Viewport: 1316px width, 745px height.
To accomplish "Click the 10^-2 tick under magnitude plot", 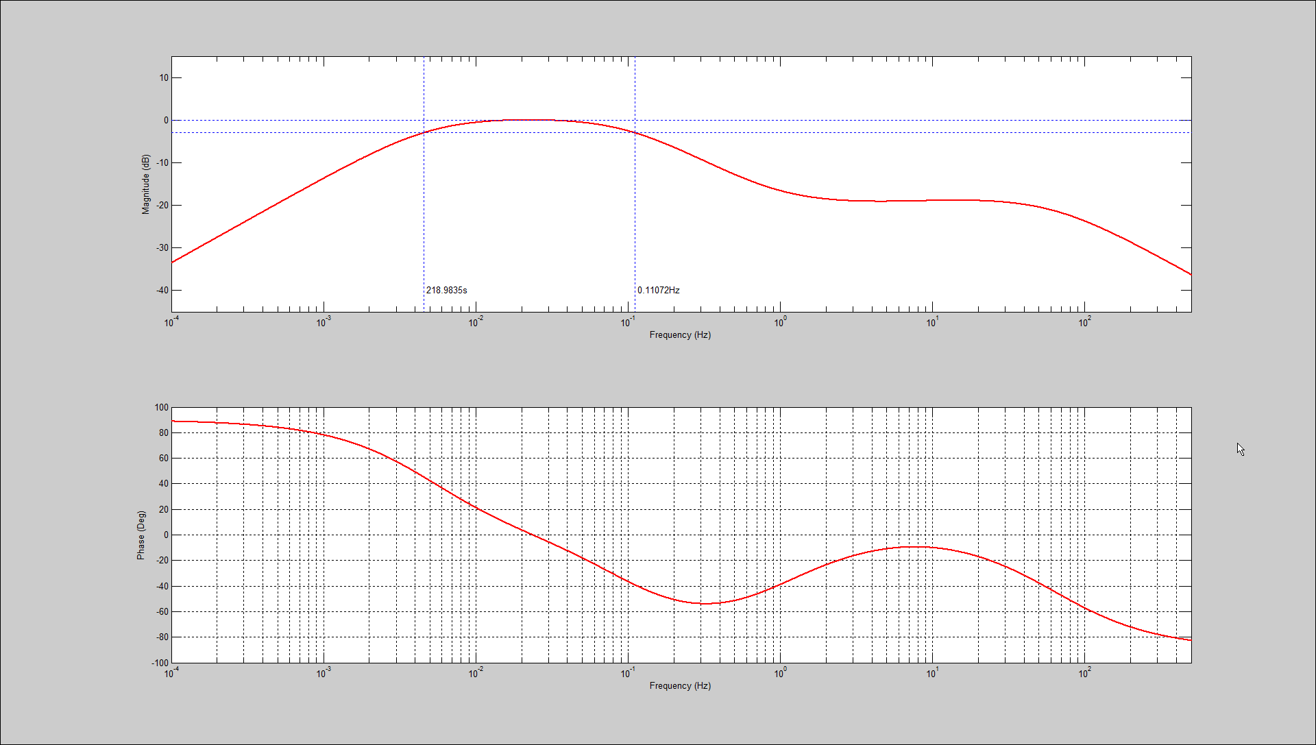I will point(476,322).
